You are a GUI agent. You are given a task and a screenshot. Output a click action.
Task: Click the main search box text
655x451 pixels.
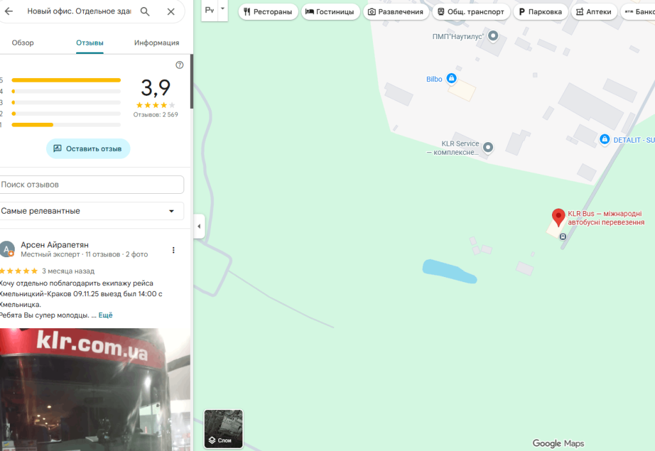(79, 12)
